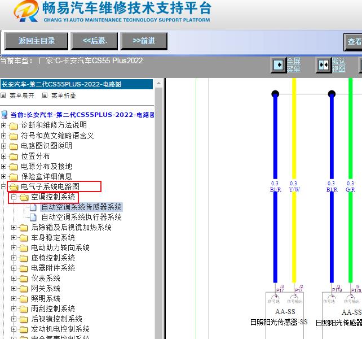
Task: Click the folder icon of 网关系统
Action: (x=24, y=289)
